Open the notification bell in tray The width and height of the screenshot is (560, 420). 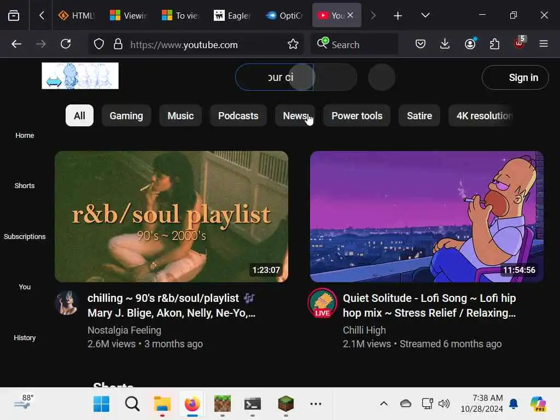(x=514, y=404)
